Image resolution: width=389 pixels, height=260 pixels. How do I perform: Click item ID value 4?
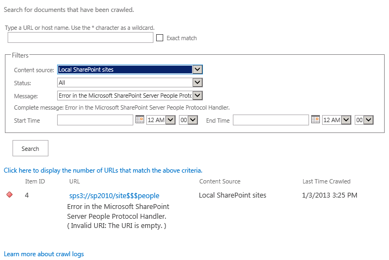pyautogui.click(x=27, y=195)
